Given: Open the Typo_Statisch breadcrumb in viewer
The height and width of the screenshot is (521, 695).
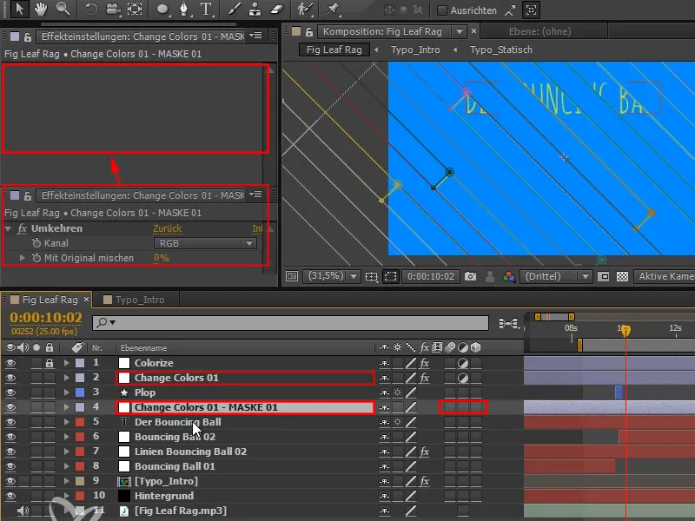Looking at the screenshot, I should pyautogui.click(x=501, y=49).
